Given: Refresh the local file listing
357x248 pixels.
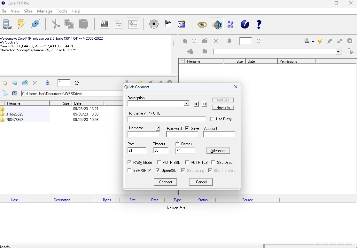Looking at the screenshot, I should click(77, 83).
